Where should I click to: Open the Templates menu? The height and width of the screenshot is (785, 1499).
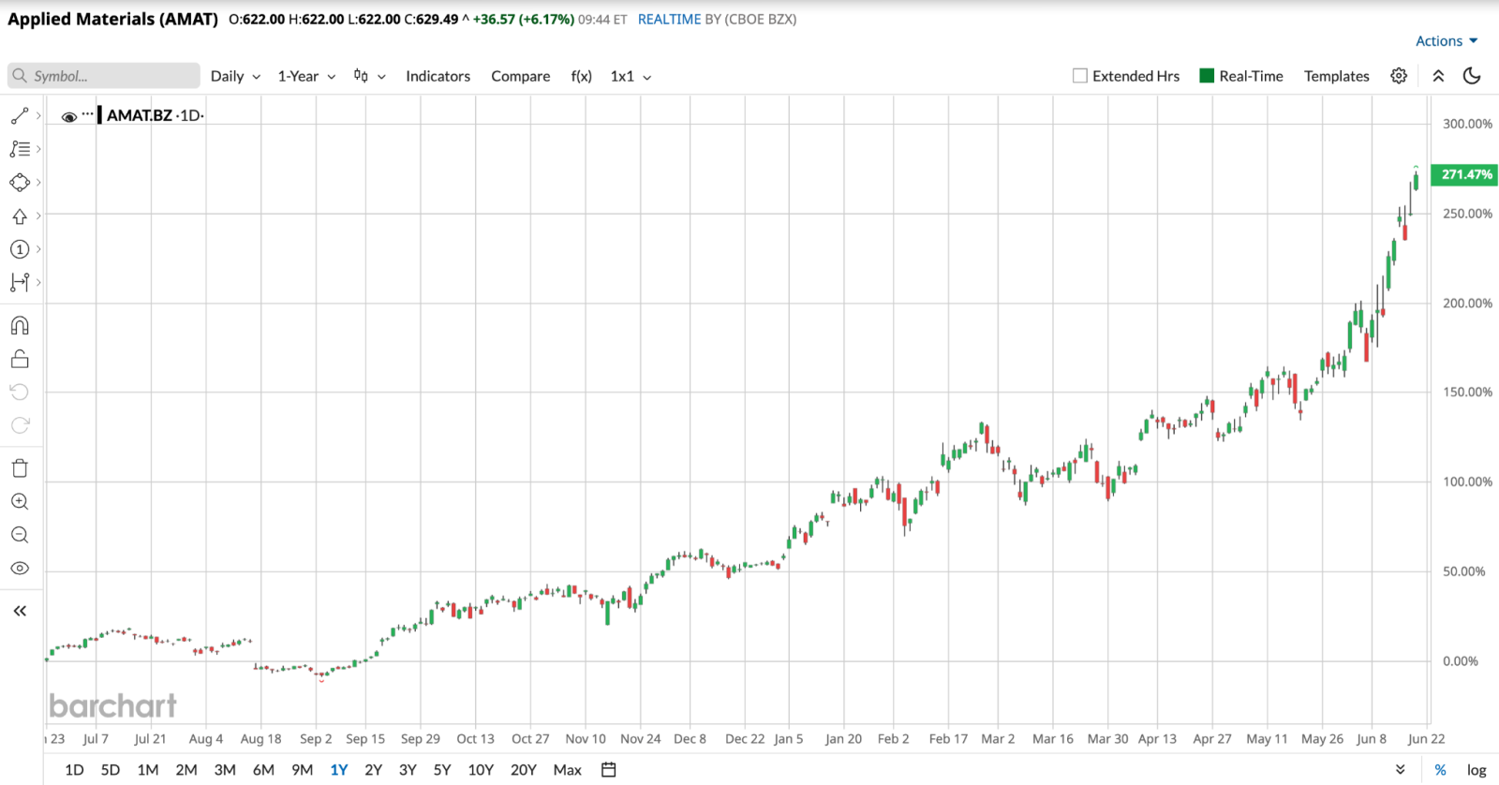[1336, 76]
